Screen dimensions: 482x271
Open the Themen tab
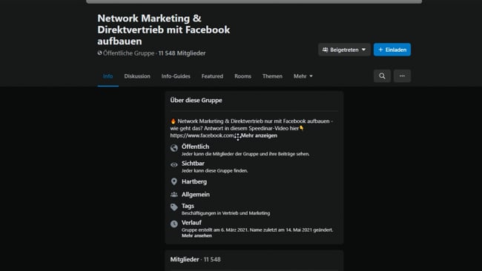[272, 76]
